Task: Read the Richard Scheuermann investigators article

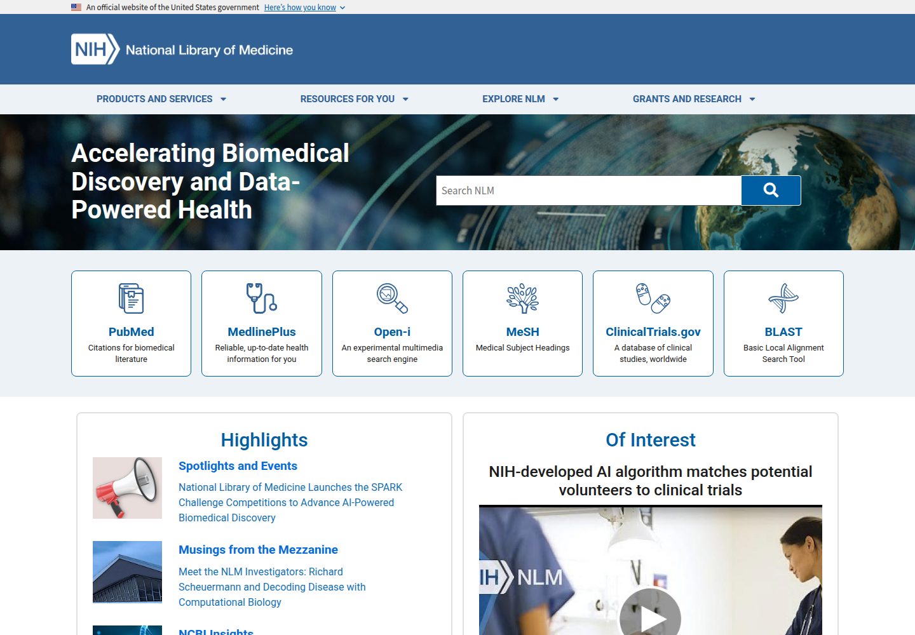Action: coord(272,587)
